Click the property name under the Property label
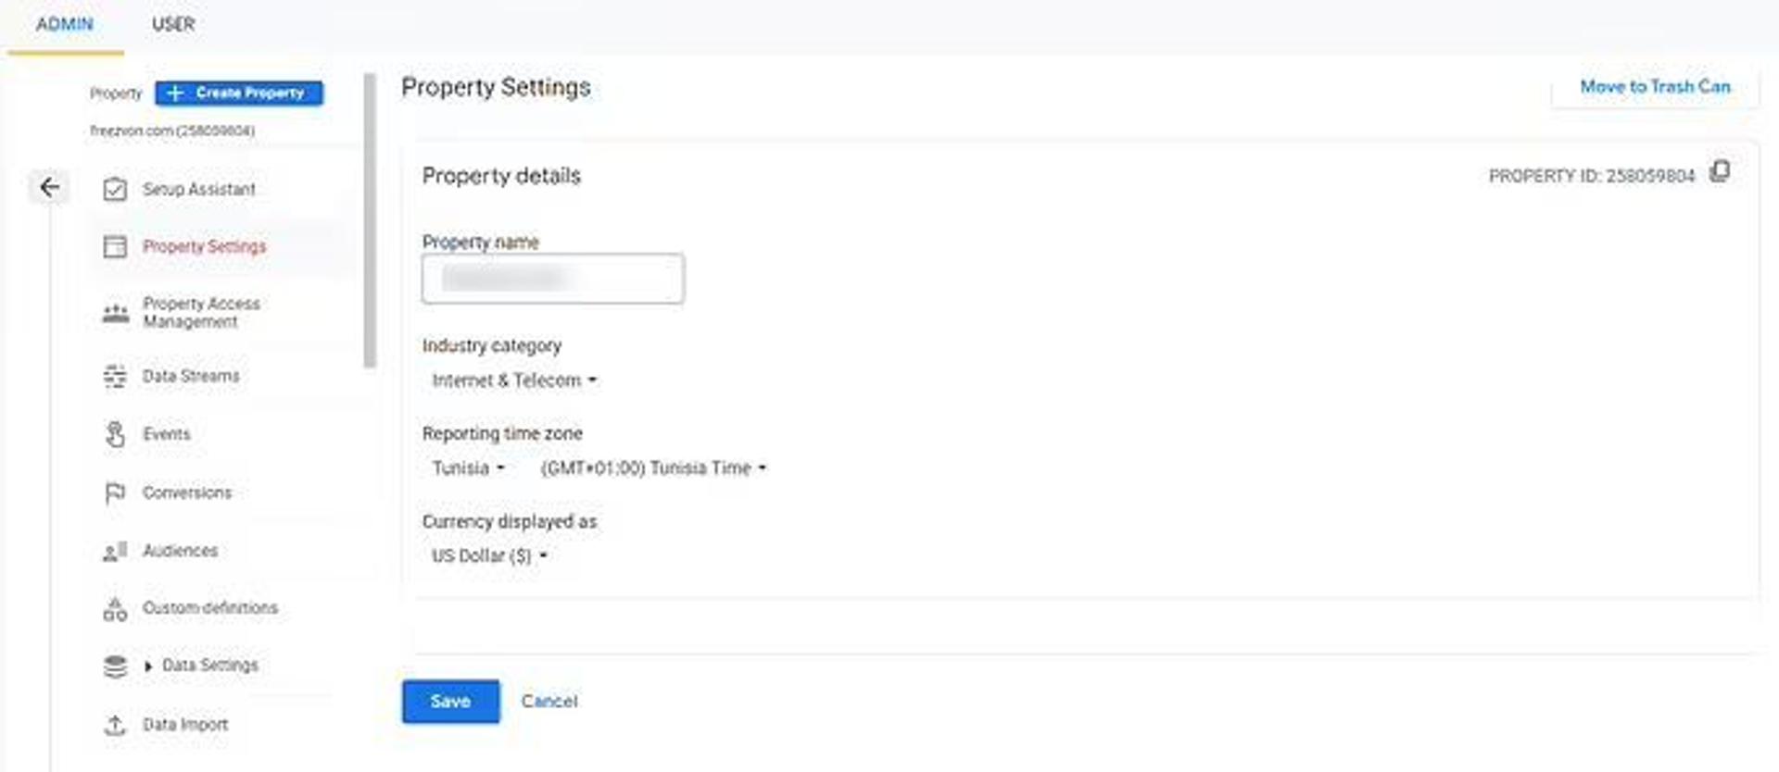The width and height of the screenshot is (1779, 772). [172, 131]
